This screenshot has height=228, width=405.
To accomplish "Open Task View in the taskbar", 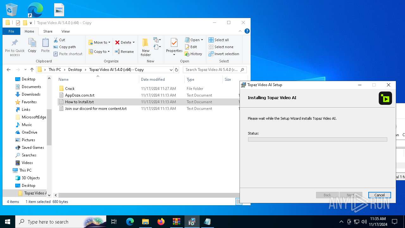I will (x=114, y=222).
